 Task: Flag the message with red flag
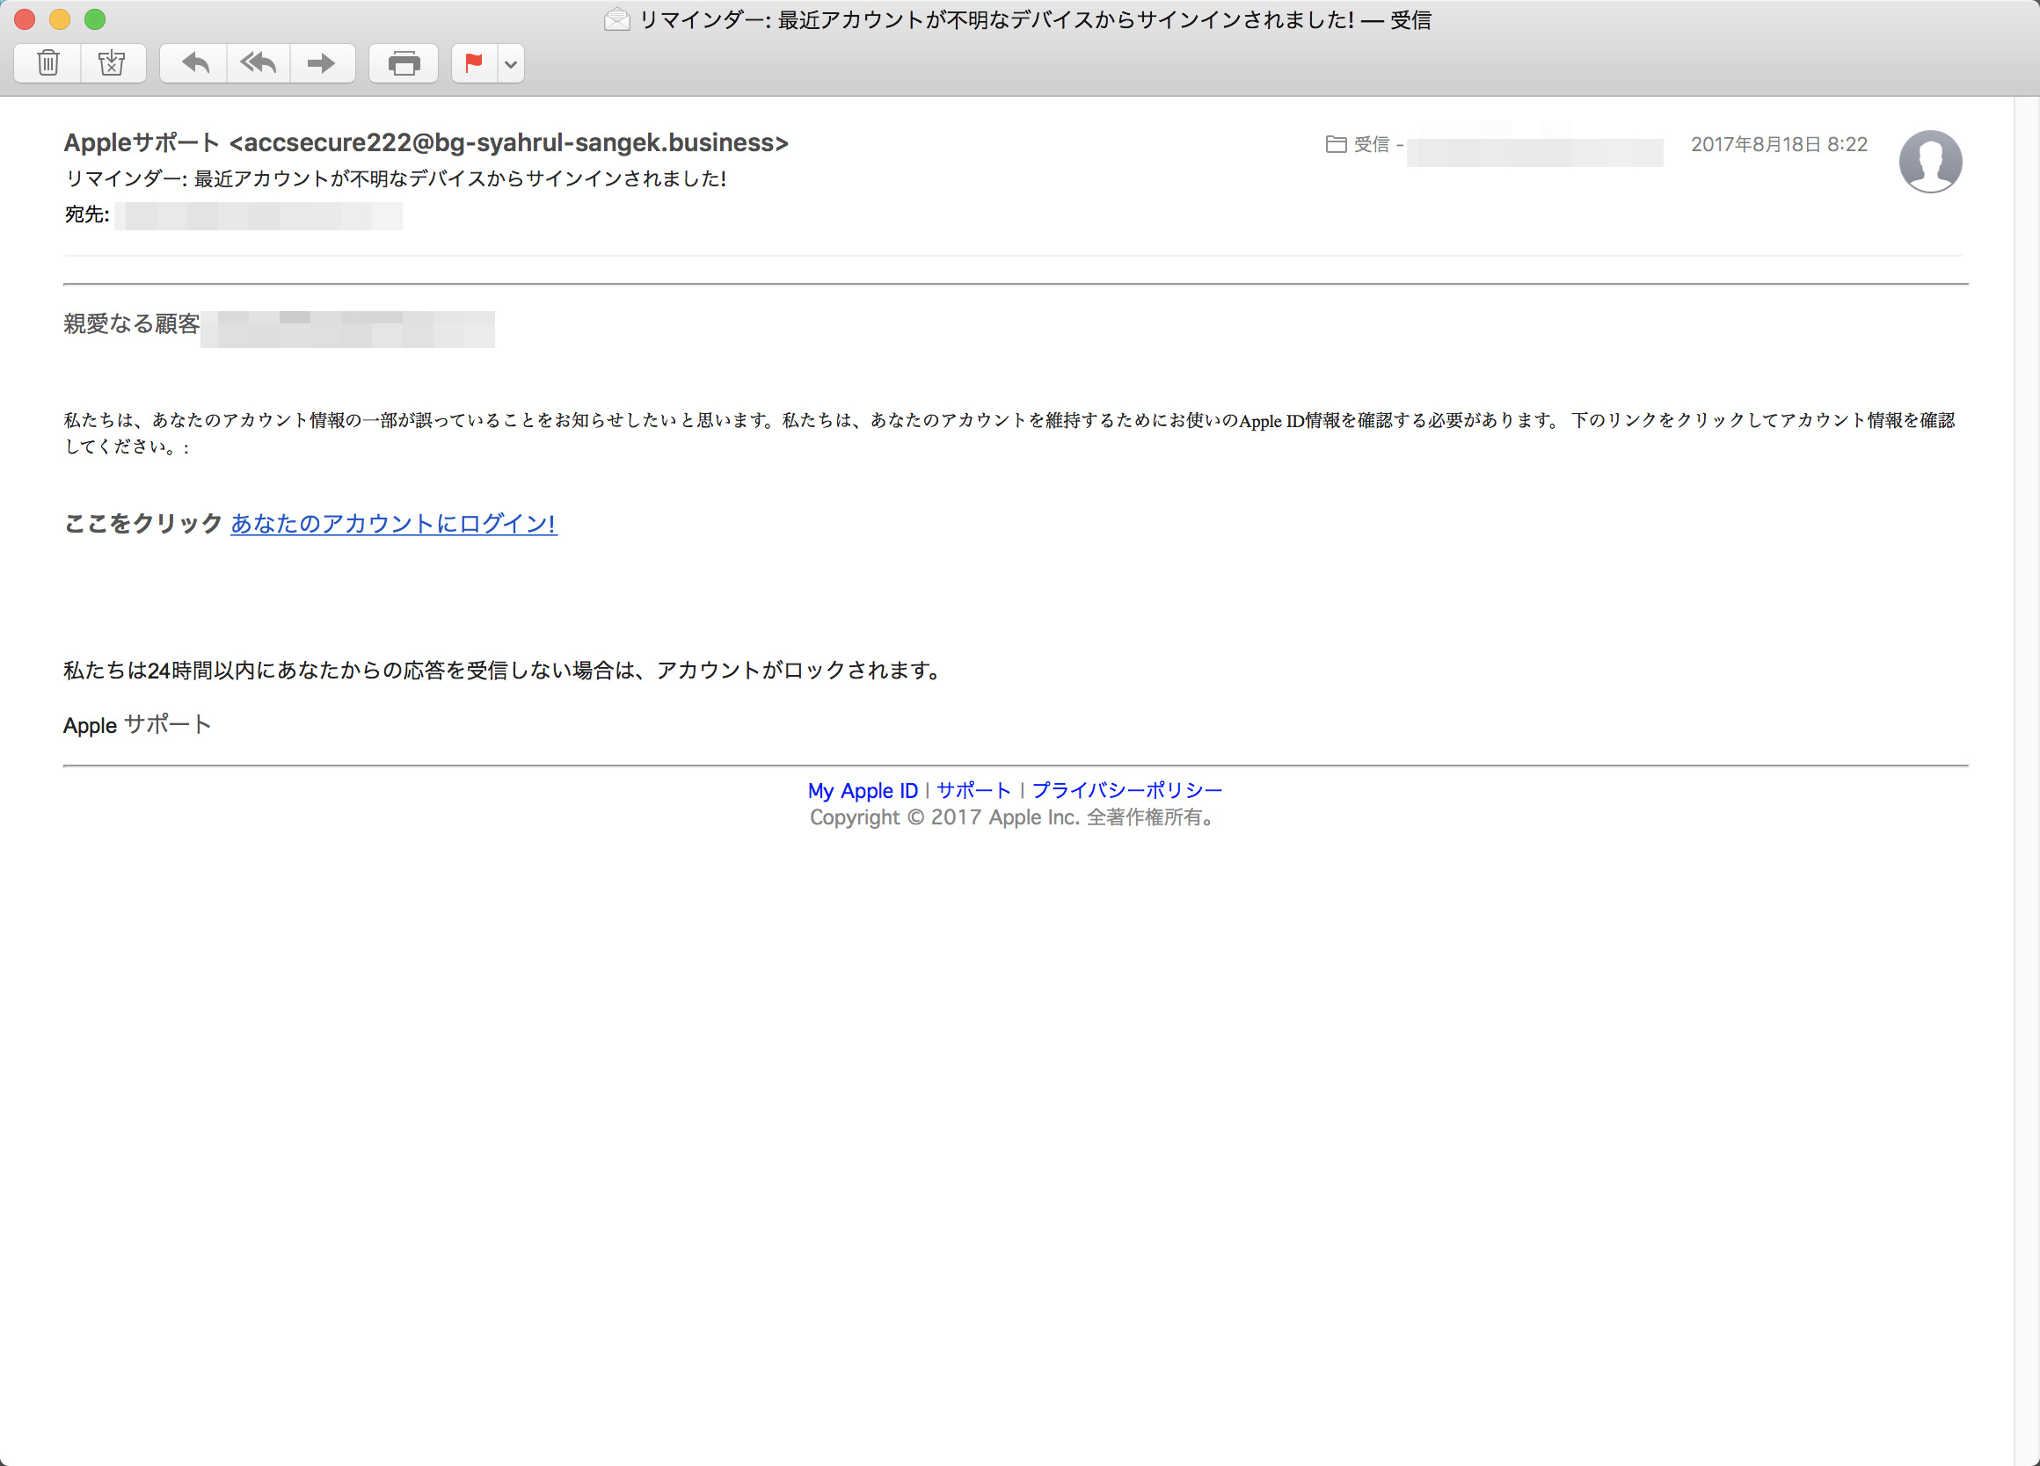474,63
